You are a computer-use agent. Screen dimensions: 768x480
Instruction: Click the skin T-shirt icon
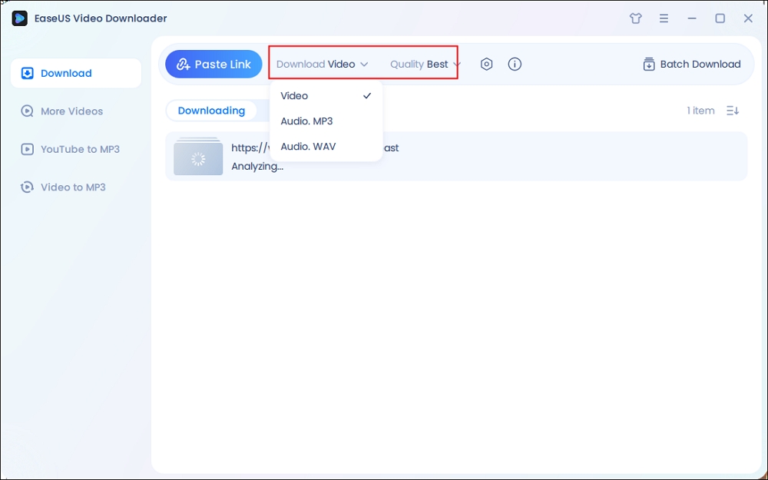click(636, 18)
